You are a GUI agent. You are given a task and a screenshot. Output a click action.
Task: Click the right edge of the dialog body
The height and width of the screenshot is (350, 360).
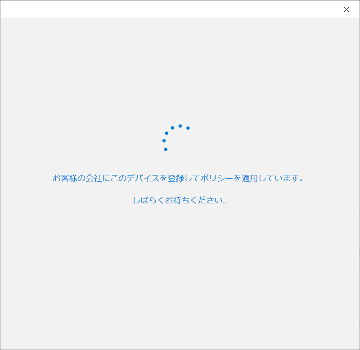[355, 180]
